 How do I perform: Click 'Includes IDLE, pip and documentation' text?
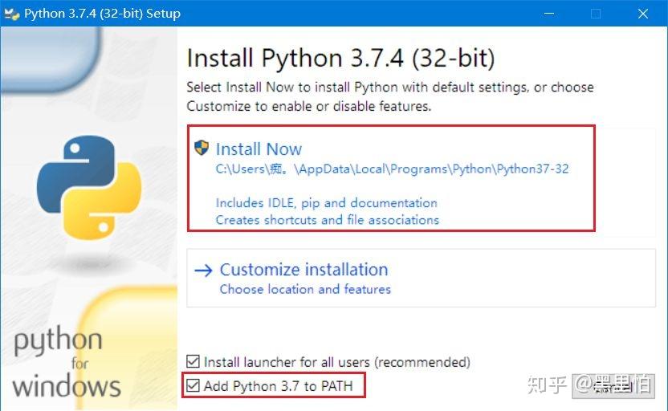(x=326, y=203)
